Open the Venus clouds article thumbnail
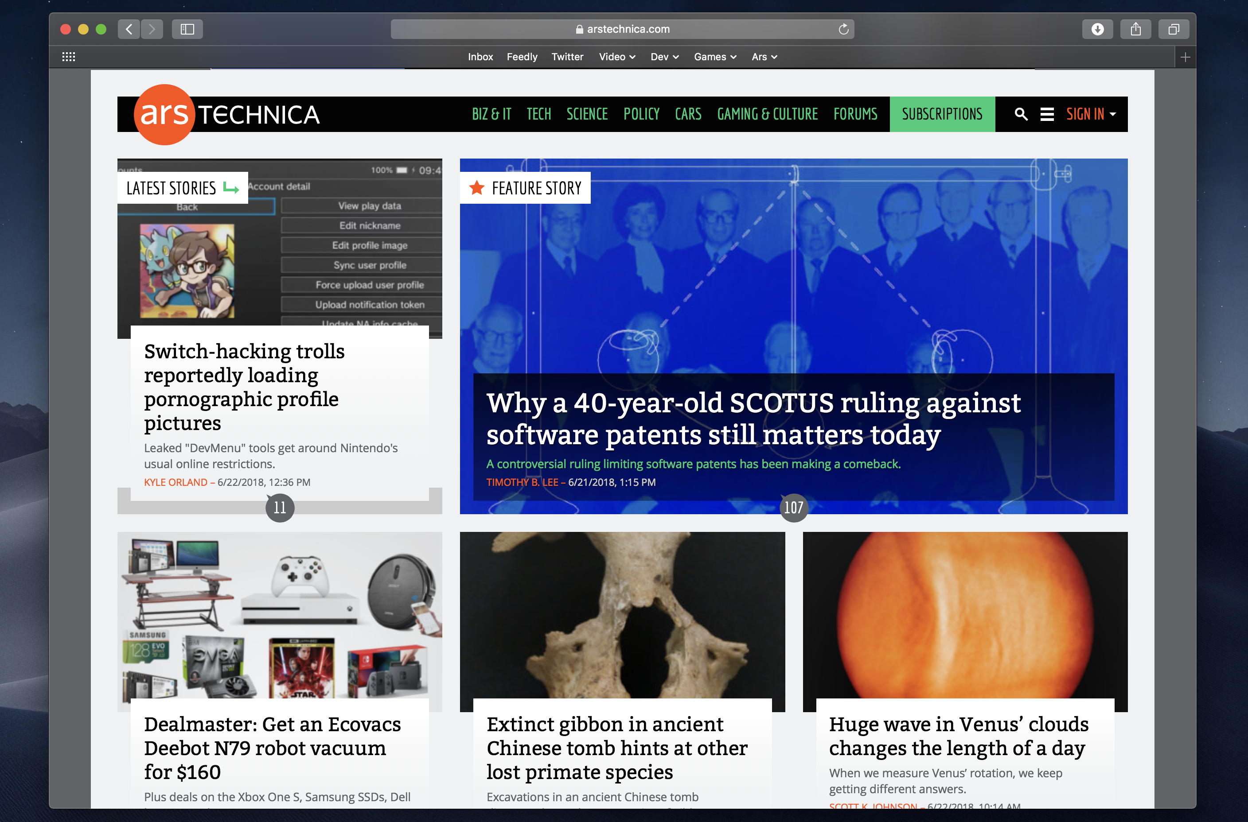1248x822 pixels. tap(965, 615)
